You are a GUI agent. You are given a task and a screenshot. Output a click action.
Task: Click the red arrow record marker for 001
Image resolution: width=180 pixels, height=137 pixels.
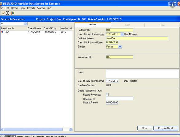(x=1, y=32)
